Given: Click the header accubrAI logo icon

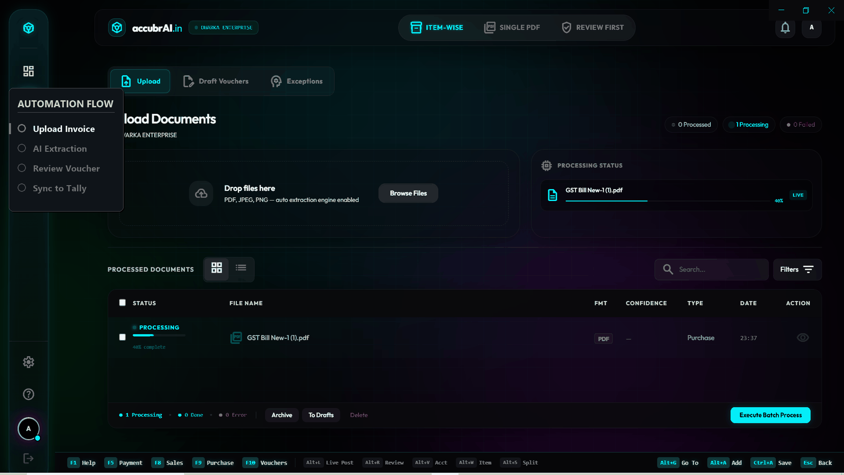Looking at the screenshot, I should [117, 28].
